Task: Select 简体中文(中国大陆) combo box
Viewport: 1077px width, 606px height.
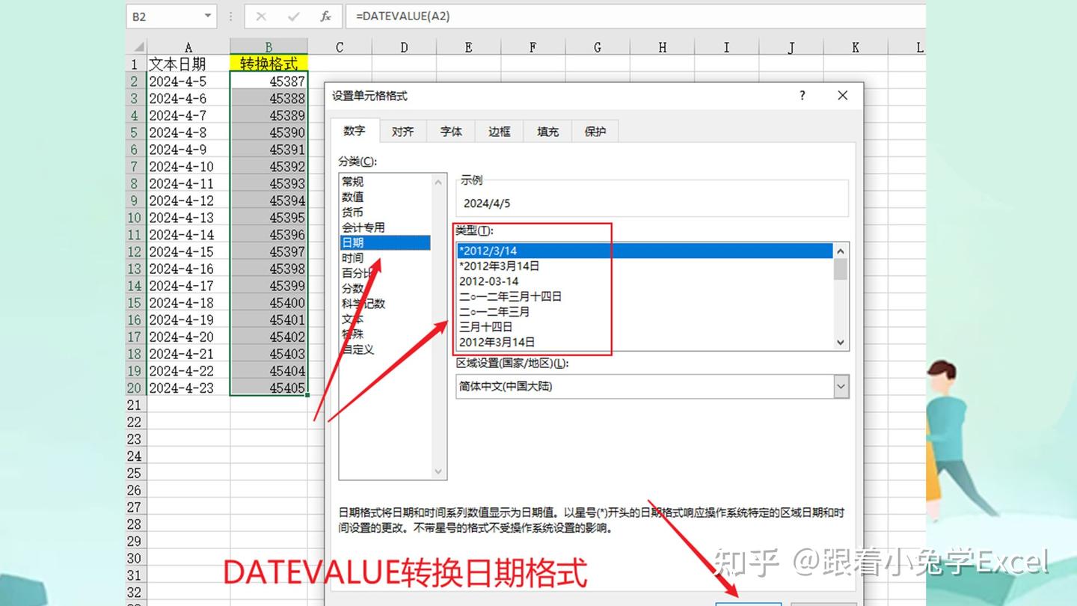Action: [653, 387]
